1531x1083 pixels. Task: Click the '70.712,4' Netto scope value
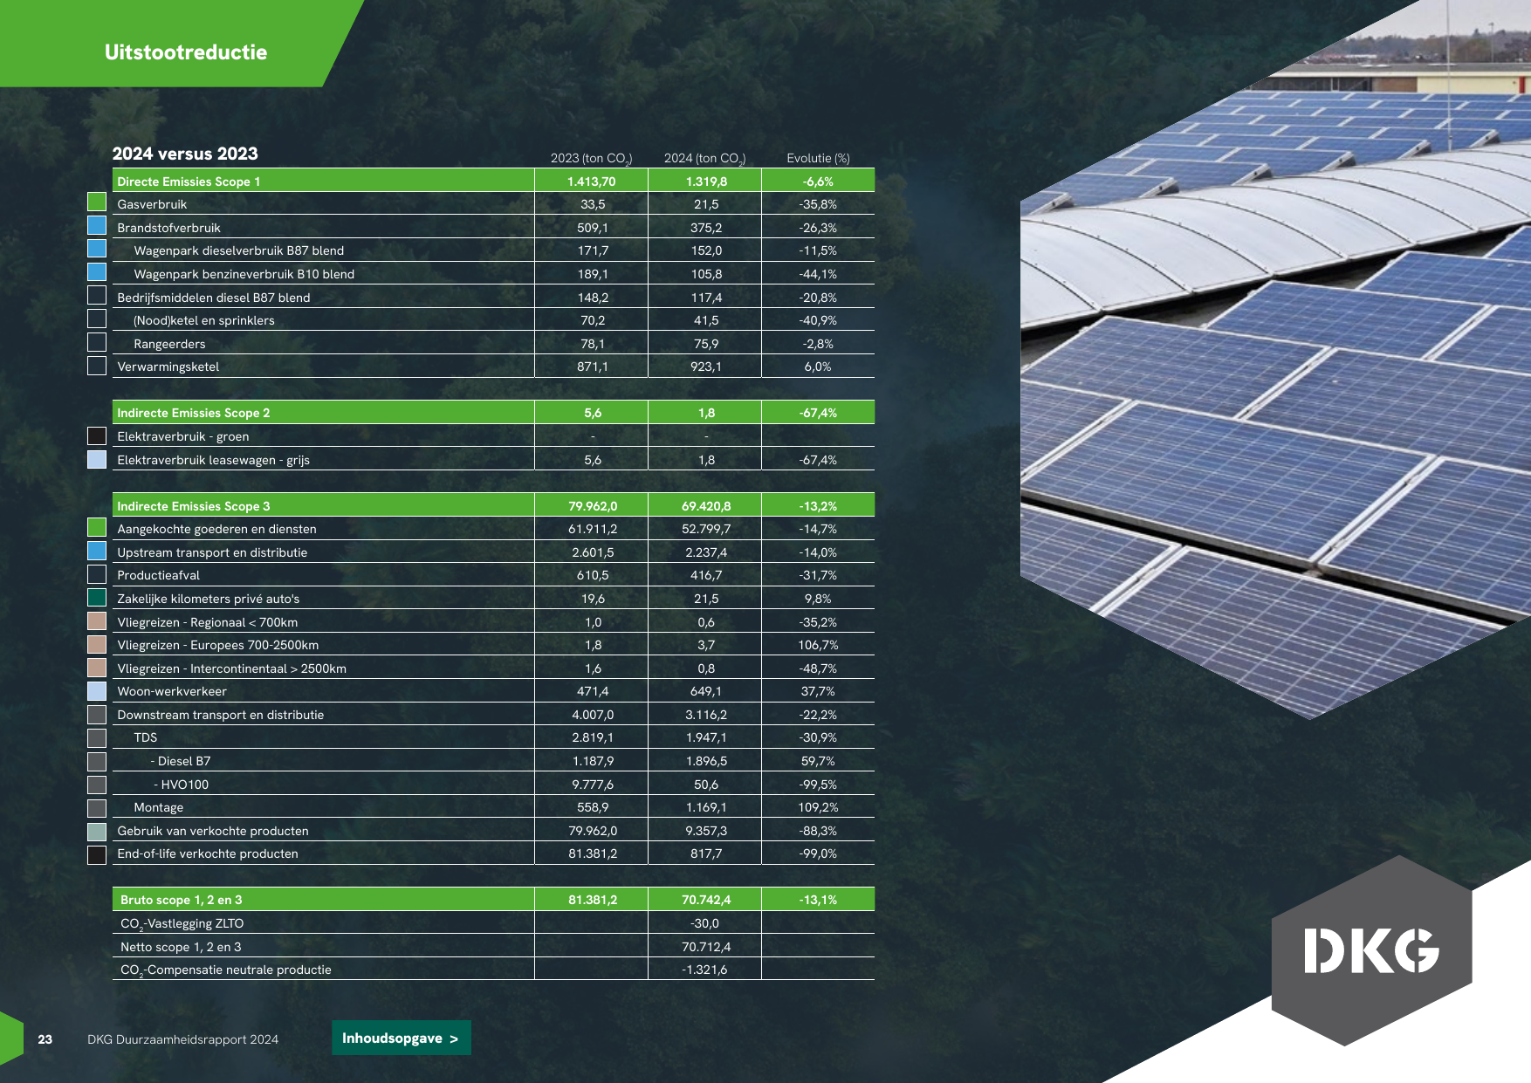706,947
